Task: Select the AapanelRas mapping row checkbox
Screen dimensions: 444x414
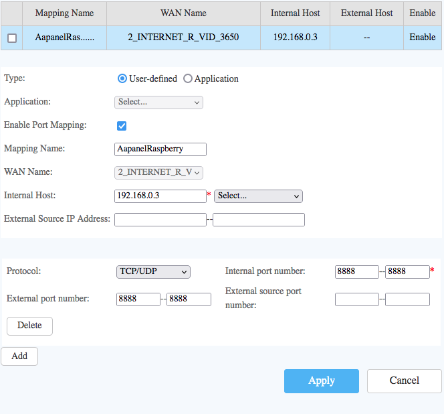Action: coord(12,38)
